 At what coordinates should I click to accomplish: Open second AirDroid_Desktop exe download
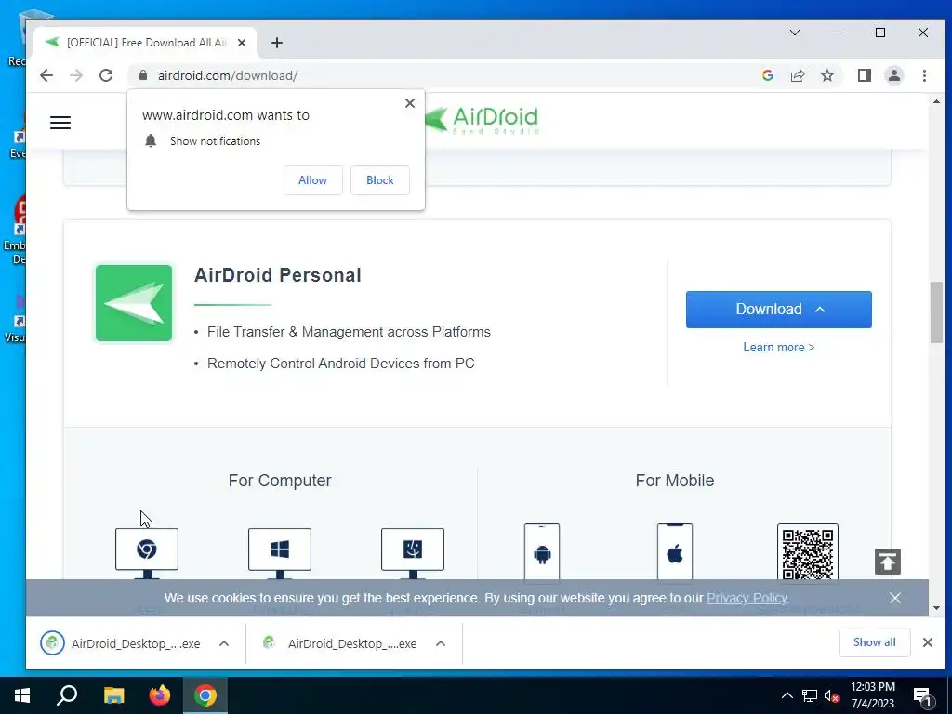click(x=340, y=643)
